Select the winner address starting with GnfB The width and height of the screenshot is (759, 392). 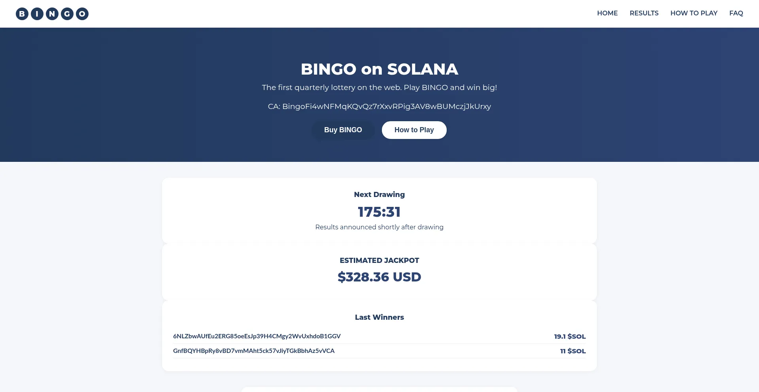pos(254,351)
